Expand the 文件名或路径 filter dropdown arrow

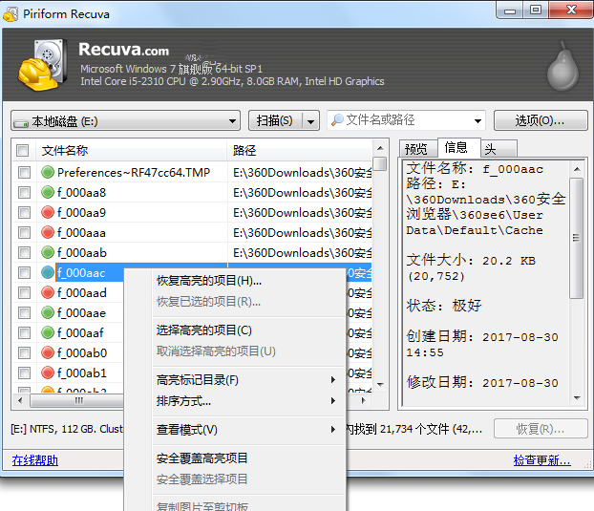(477, 121)
